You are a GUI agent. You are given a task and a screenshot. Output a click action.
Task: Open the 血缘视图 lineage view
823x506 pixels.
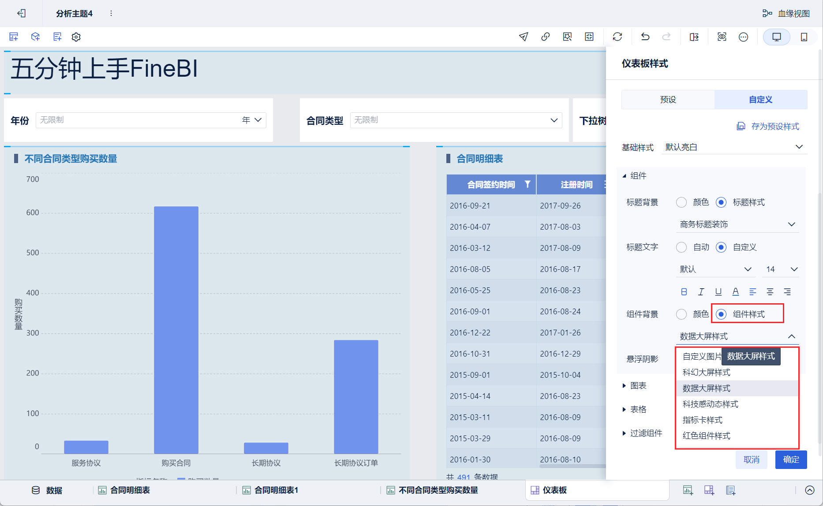tap(786, 13)
